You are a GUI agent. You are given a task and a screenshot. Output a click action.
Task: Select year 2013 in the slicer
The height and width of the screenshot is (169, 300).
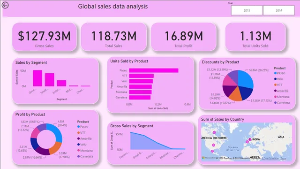point(247,10)
